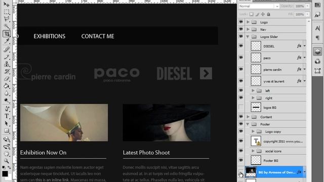Image resolution: width=324 pixels, height=182 pixels.
Task: Click the background color swatch
Action: (9, 178)
